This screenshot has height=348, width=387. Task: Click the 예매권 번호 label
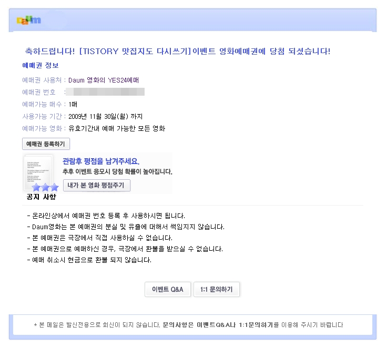pos(39,93)
